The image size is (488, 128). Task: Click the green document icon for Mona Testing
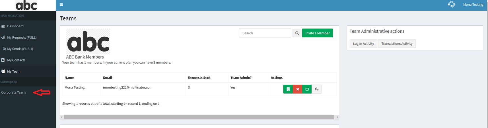tap(288, 89)
